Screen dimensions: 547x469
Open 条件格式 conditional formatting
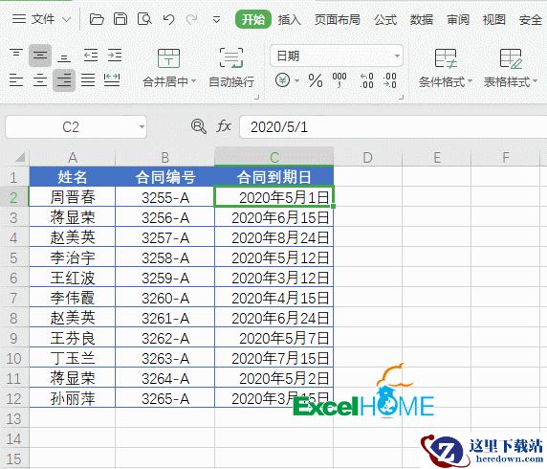point(446,68)
